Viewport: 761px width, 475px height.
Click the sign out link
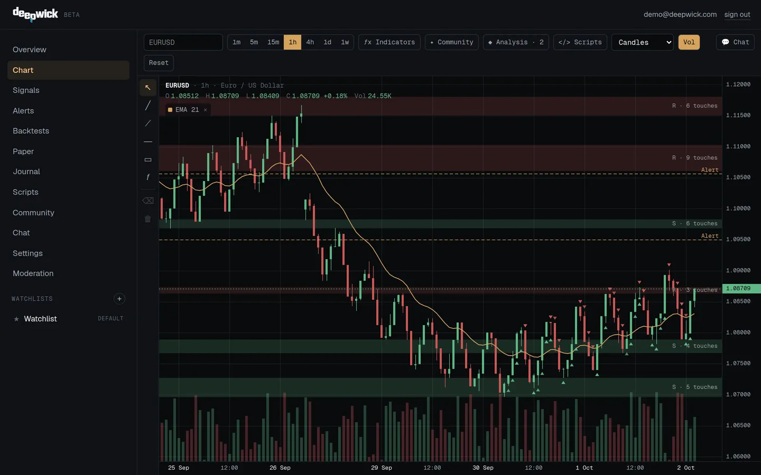[737, 14]
